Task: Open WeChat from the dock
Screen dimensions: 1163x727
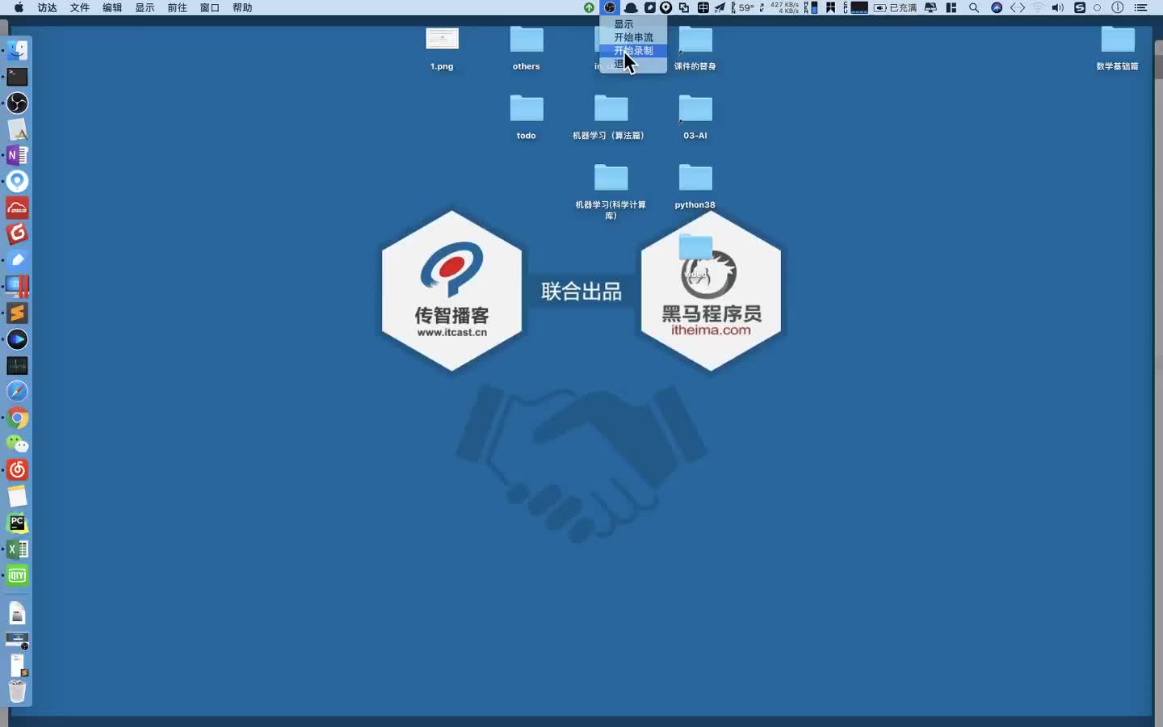Action: tap(17, 443)
